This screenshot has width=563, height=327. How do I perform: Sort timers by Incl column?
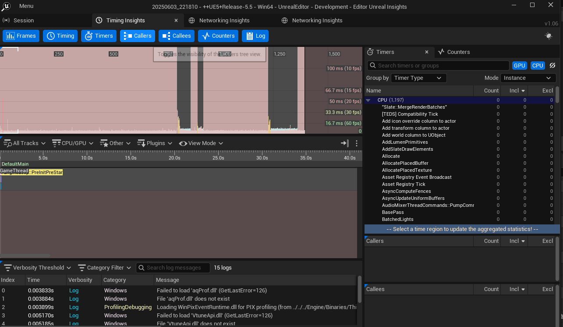[x=514, y=90]
